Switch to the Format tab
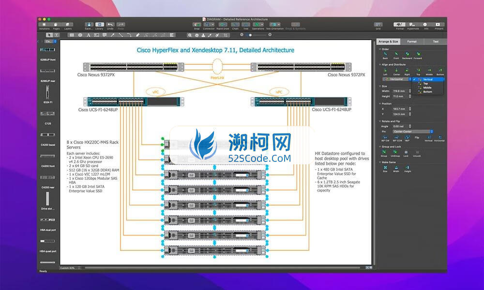Screen dimensions: 484x290 (412, 41)
